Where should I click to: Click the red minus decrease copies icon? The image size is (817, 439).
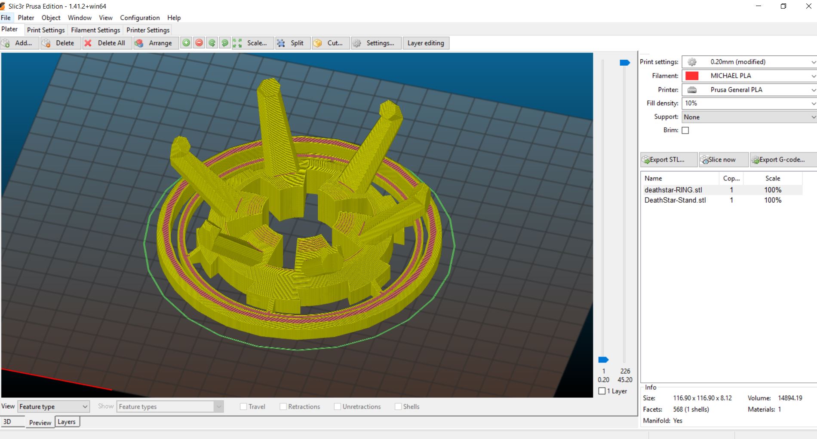[199, 43]
